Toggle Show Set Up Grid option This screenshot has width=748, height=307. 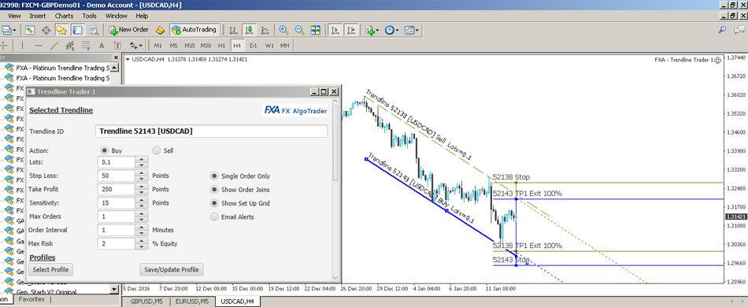[x=214, y=203]
